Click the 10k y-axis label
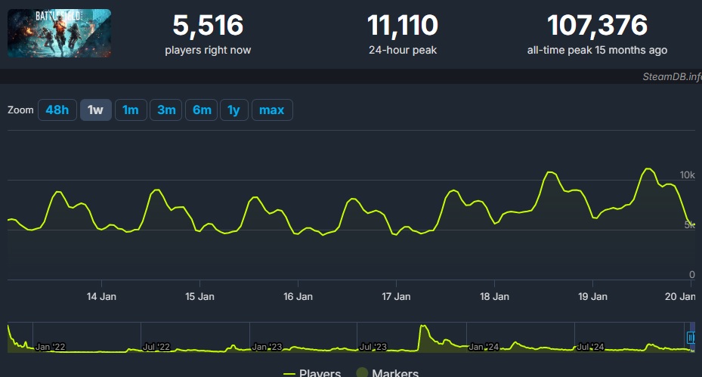The height and width of the screenshot is (377, 702). click(687, 175)
